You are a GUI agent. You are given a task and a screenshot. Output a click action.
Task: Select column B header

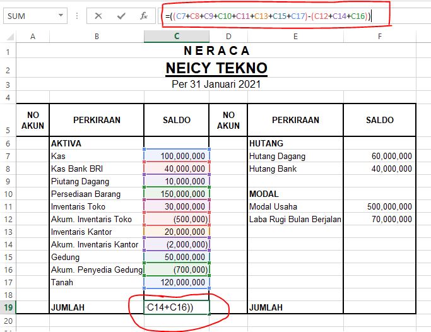coord(97,36)
